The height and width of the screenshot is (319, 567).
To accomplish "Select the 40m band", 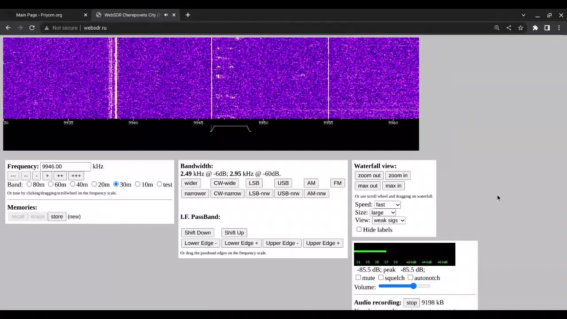I will point(73,184).
